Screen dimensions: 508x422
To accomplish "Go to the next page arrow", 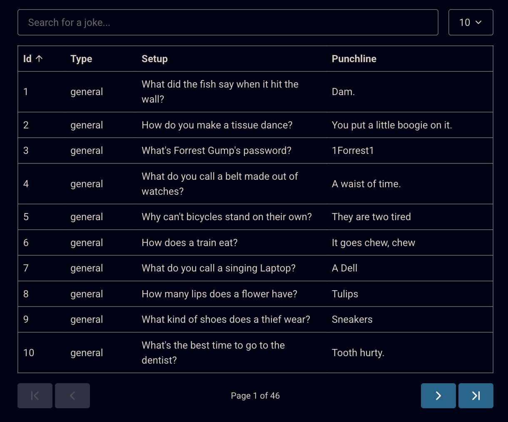I will click(438, 396).
